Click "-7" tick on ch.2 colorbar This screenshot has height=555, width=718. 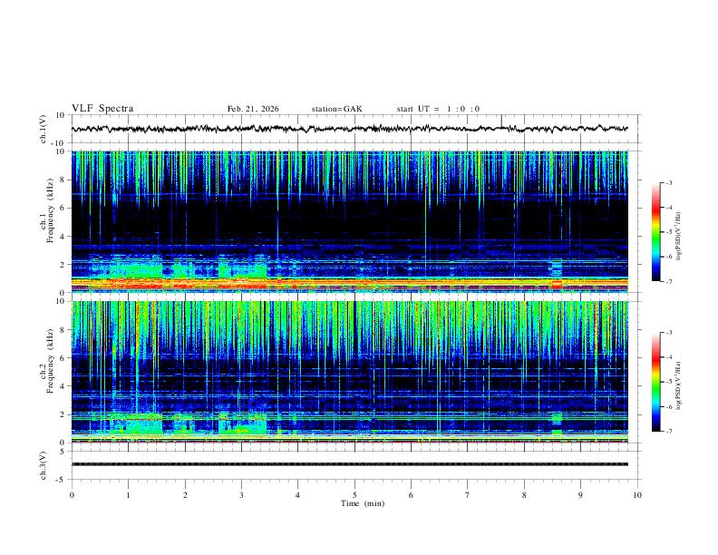(x=668, y=432)
